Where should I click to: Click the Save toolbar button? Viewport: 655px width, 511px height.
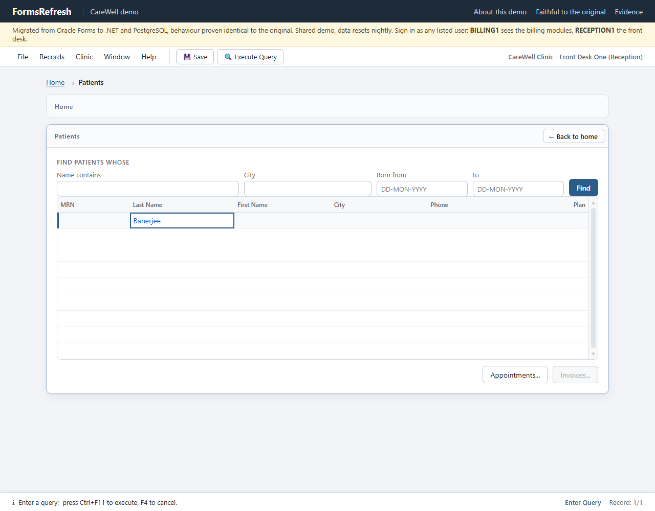pyautogui.click(x=195, y=57)
